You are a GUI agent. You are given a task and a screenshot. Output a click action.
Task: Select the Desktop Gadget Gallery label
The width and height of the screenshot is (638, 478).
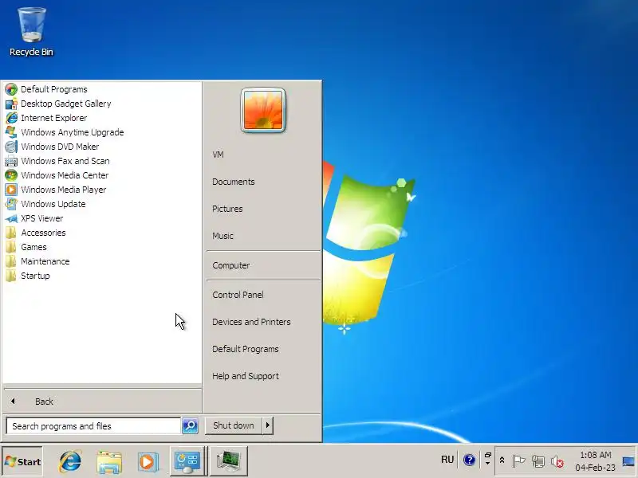[x=66, y=104]
